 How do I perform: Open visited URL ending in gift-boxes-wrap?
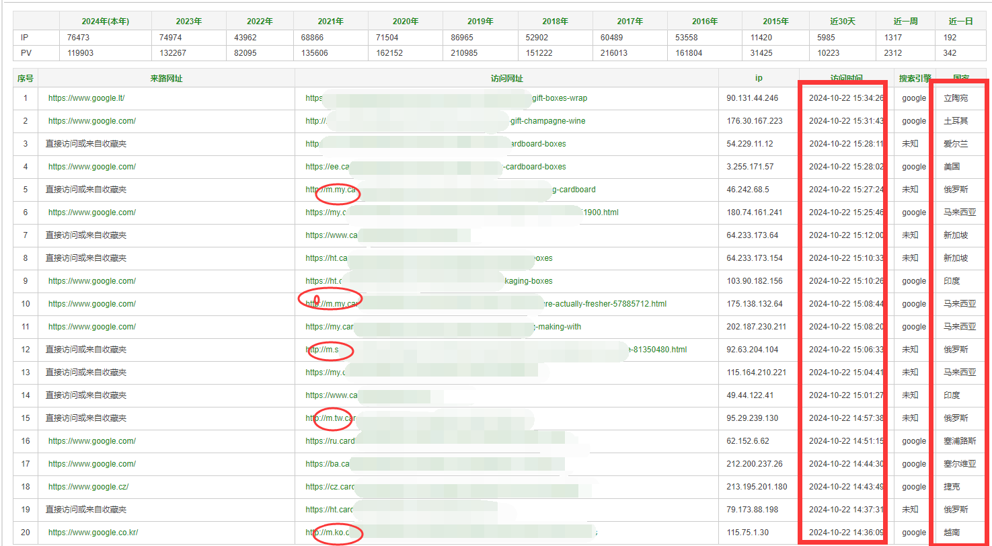click(446, 98)
